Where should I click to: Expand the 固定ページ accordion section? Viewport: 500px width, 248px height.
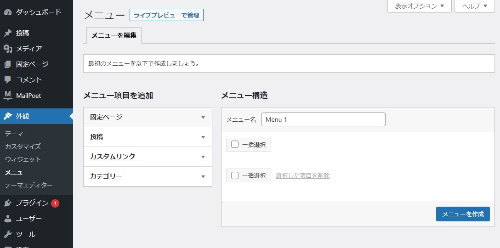[x=148, y=117]
